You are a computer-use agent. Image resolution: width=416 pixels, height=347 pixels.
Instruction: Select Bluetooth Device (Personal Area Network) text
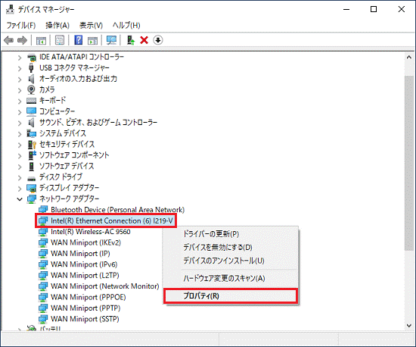point(117,210)
